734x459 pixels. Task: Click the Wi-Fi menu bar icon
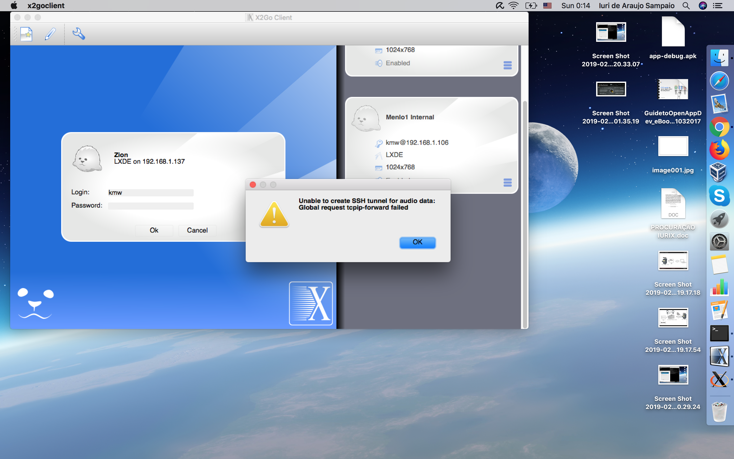pyautogui.click(x=513, y=5)
